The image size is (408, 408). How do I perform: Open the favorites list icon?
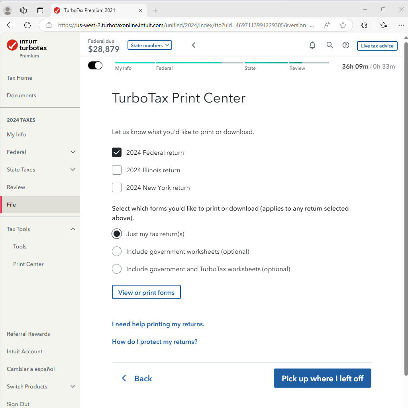click(x=384, y=25)
